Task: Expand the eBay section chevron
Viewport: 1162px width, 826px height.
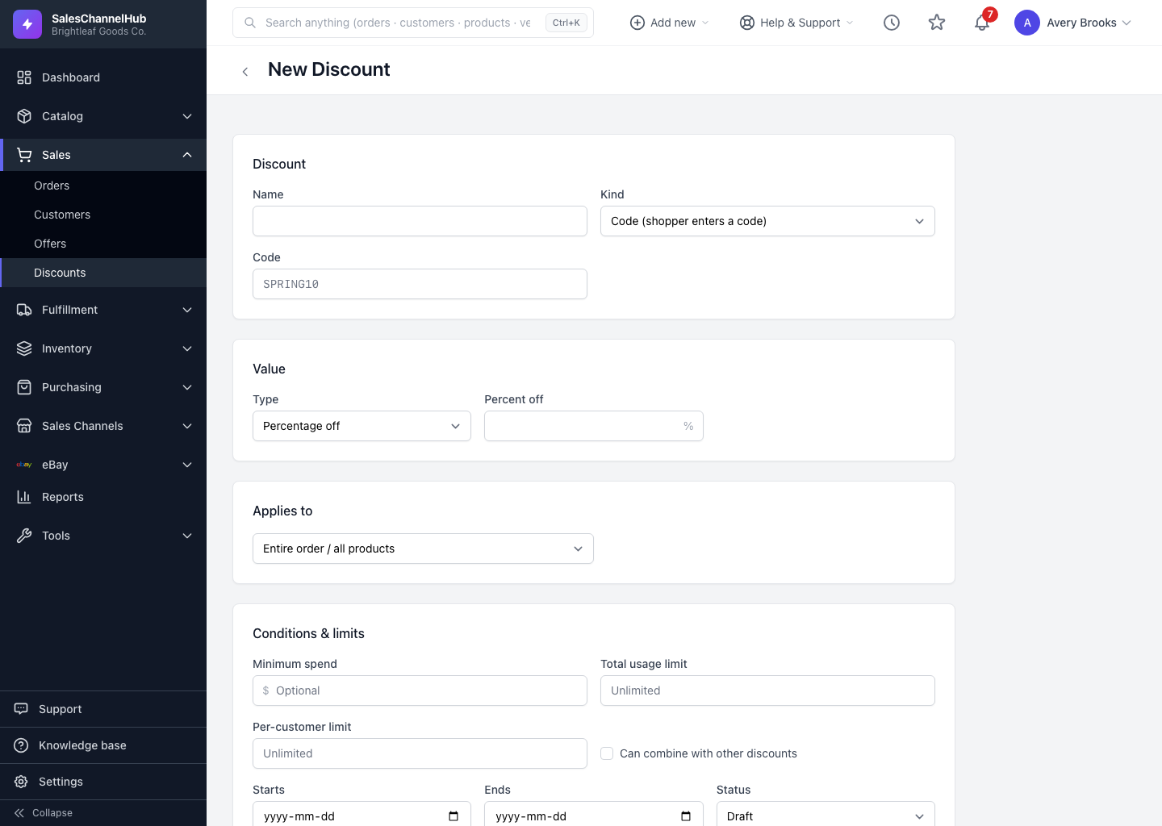Action: pyautogui.click(x=187, y=465)
